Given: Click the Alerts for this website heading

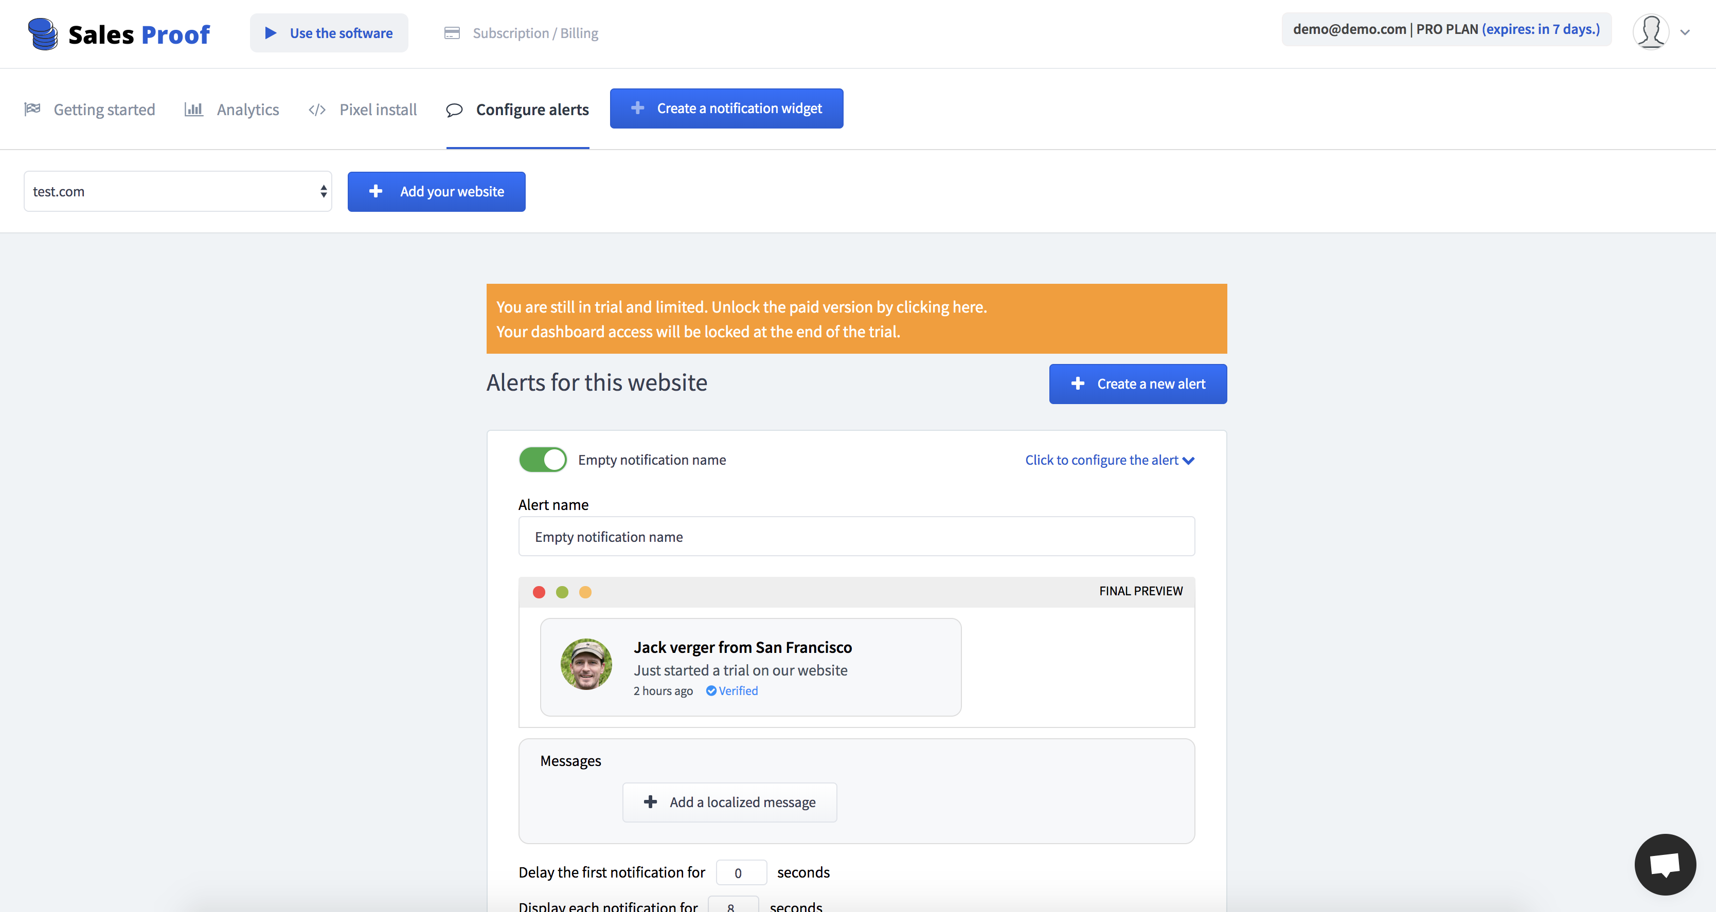Looking at the screenshot, I should pos(597,383).
